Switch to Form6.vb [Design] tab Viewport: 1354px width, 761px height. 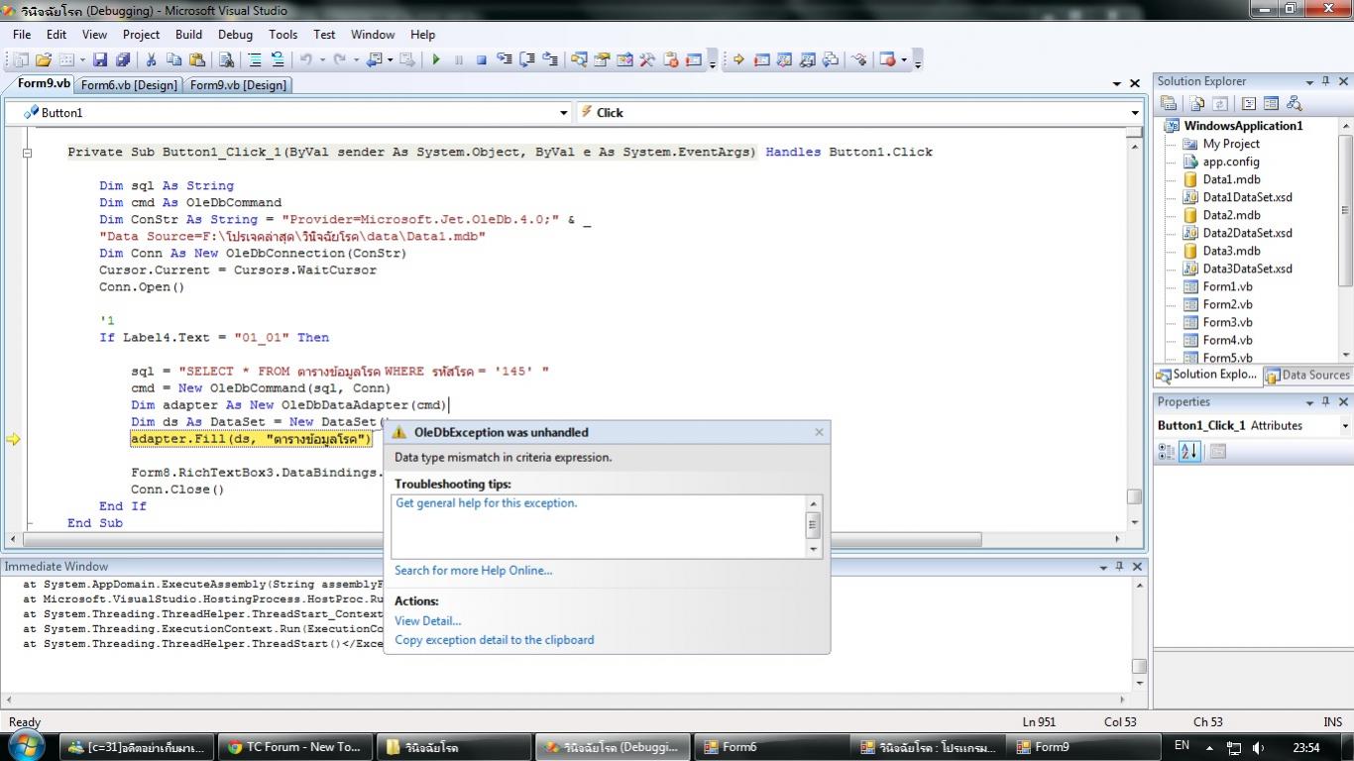point(129,85)
